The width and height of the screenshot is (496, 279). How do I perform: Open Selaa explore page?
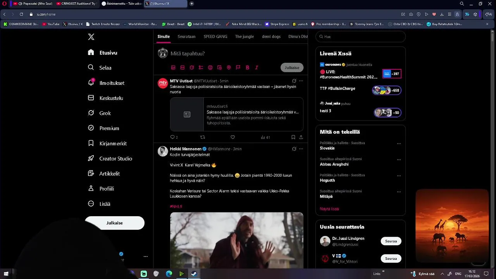tap(100, 68)
